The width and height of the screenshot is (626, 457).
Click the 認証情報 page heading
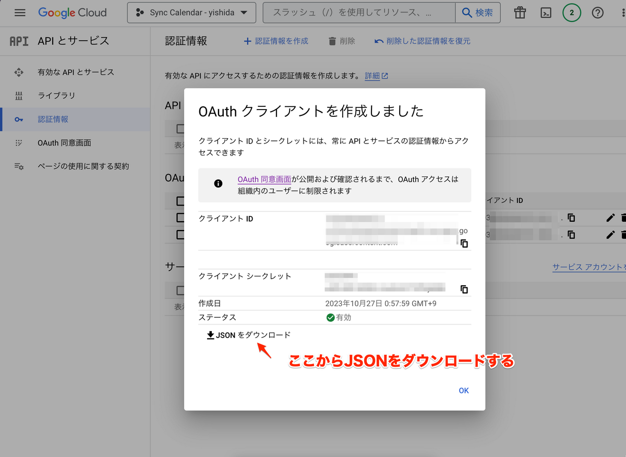coord(186,41)
